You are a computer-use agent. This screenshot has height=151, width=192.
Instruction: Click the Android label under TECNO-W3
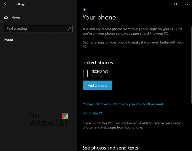tap(97, 76)
